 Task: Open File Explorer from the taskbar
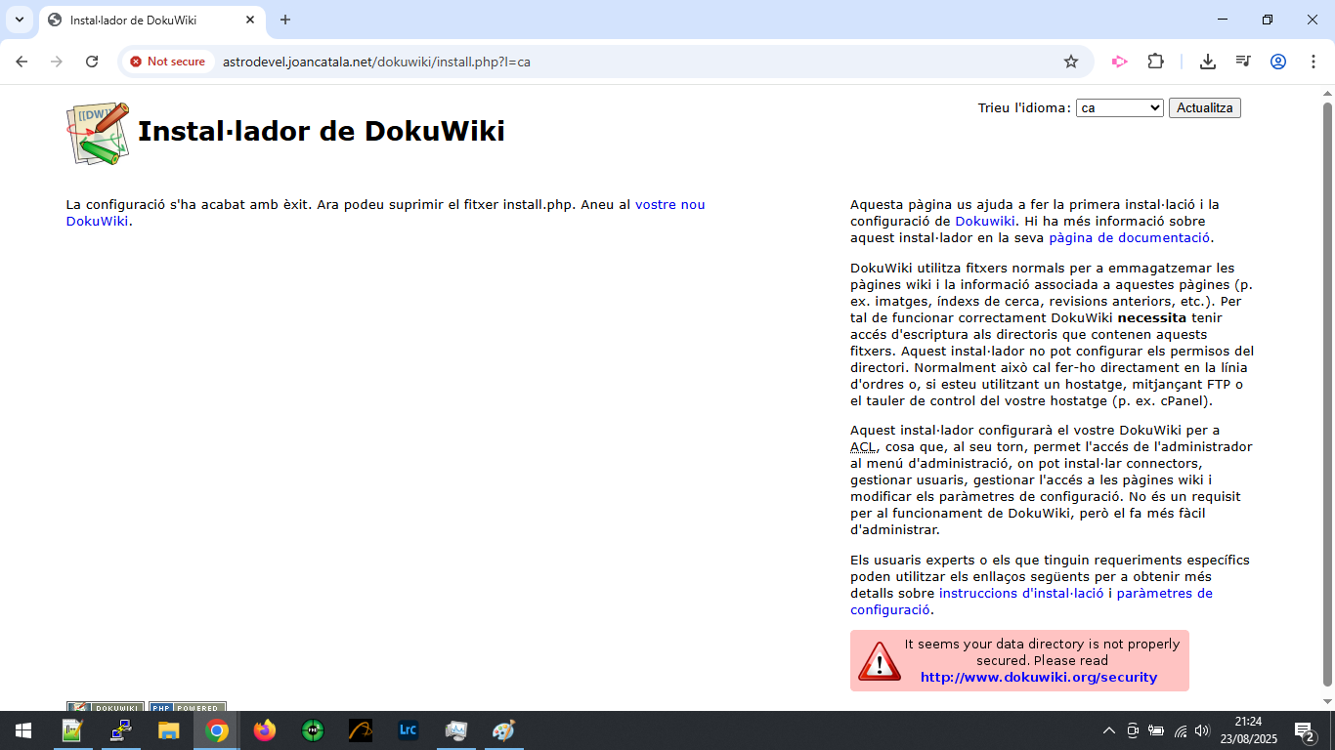[x=169, y=730]
